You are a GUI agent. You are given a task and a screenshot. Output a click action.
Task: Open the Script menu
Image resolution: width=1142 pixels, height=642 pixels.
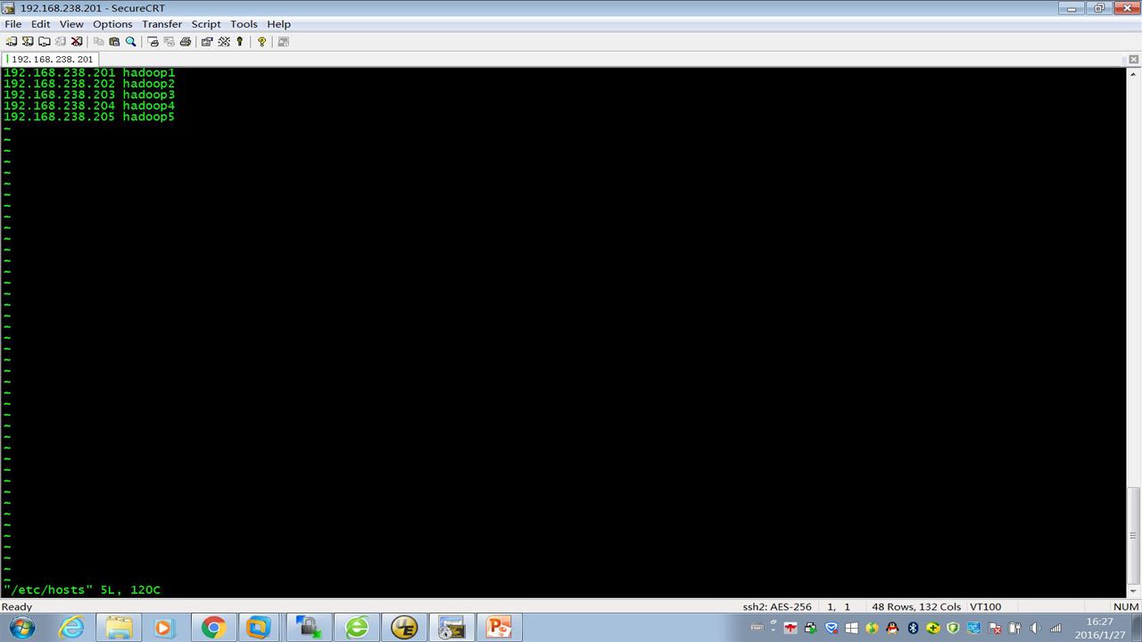pos(206,24)
